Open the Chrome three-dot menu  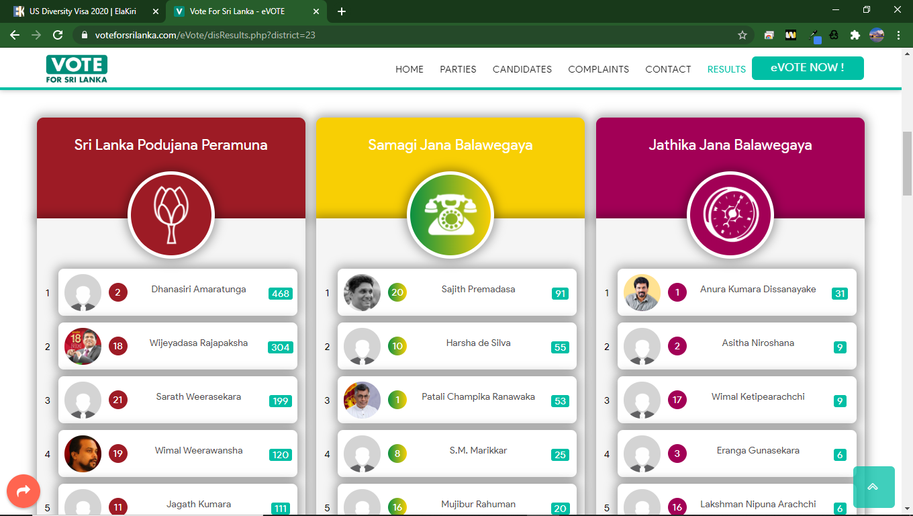(898, 35)
